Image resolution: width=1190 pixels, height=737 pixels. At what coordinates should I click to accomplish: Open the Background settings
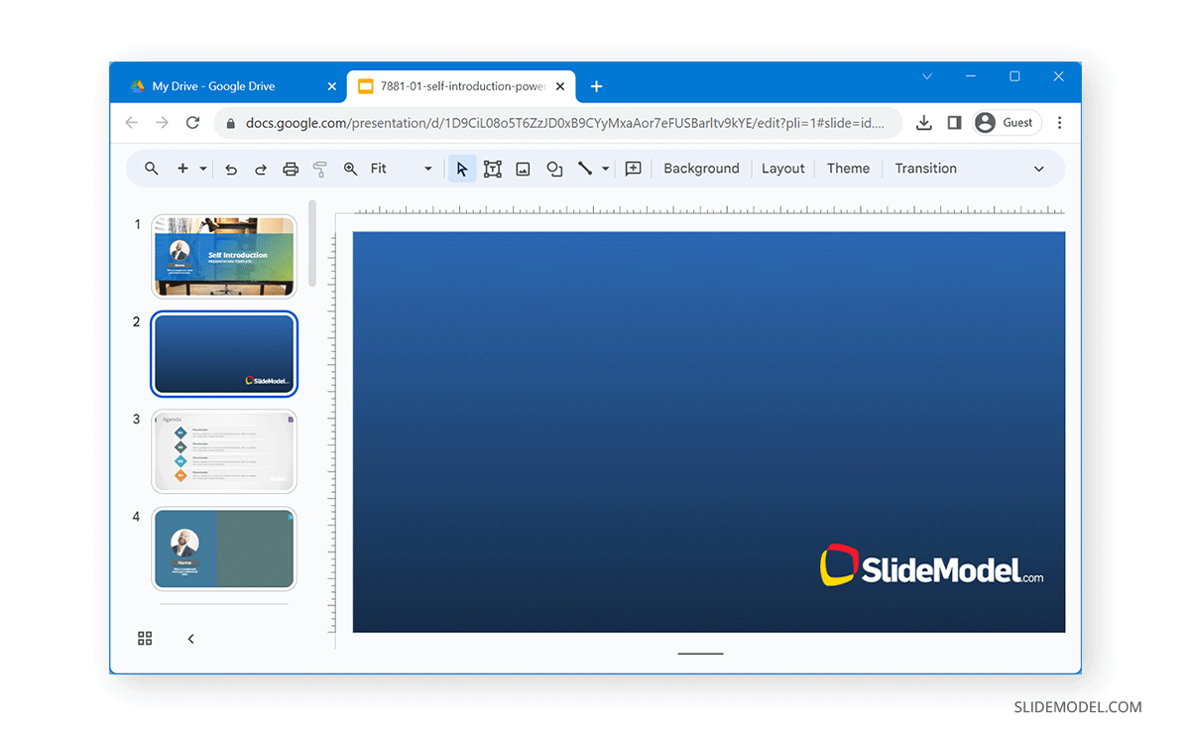(701, 168)
